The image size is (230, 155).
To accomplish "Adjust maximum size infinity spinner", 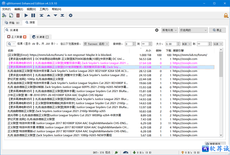I will tap(210, 44).
